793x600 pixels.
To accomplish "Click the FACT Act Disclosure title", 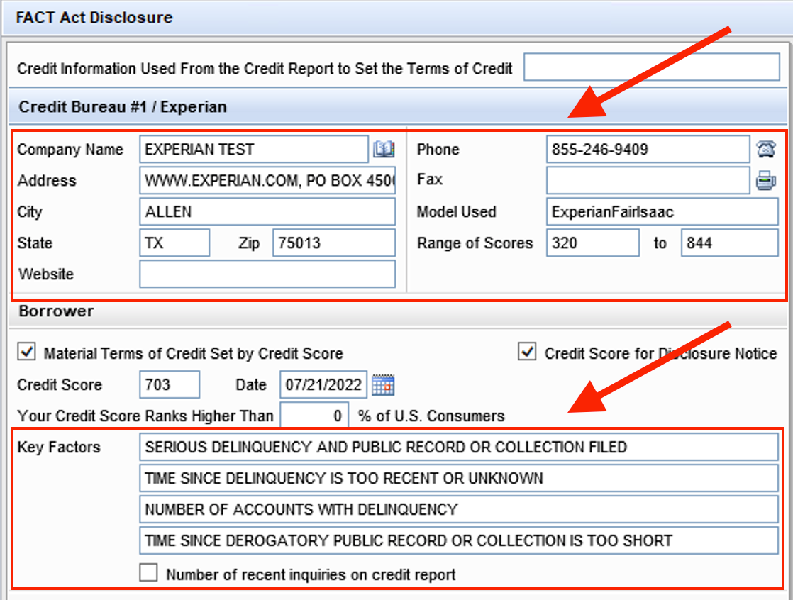I will [94, 17].
